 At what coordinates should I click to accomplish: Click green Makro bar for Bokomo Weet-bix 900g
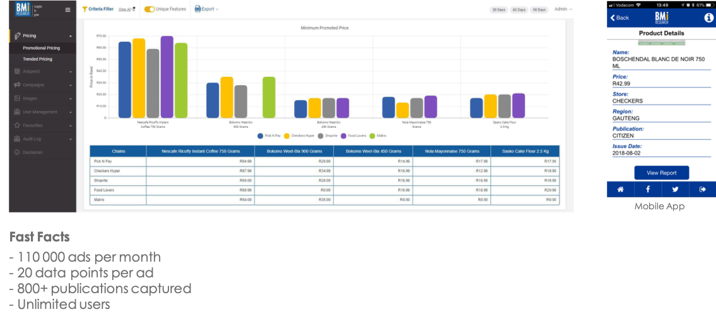click(x=269, y=97)
